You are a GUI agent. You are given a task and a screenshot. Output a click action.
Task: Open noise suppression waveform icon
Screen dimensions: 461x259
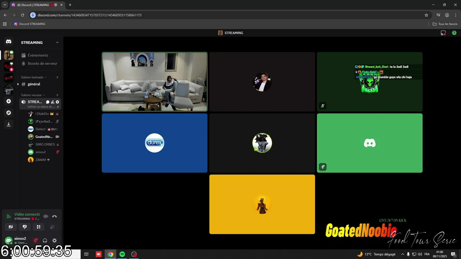click(x=46, y=216)
